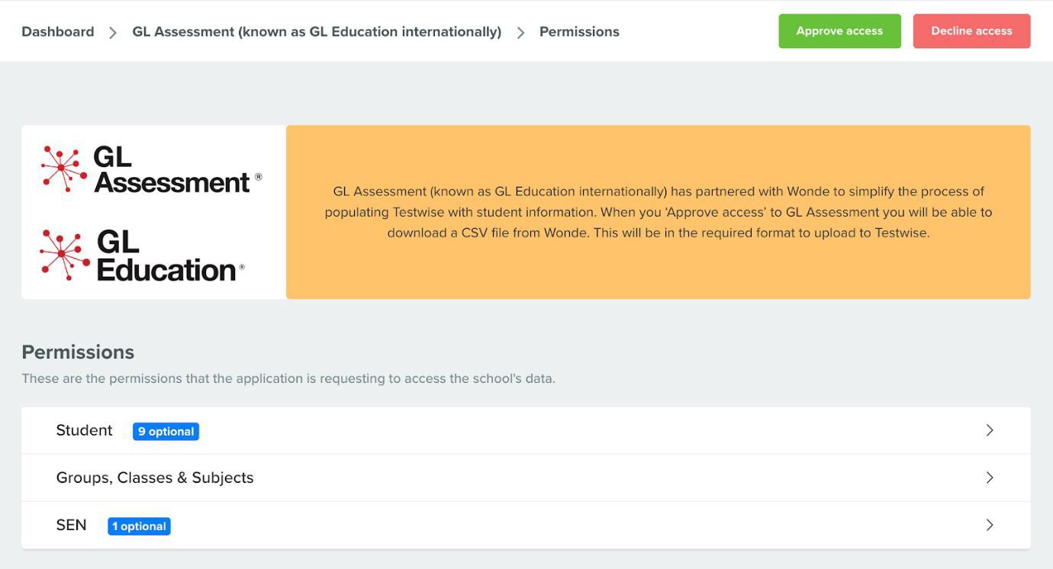
Task: Expand Groups, Classes & Subjects chevron
Action: click(990, 477)
